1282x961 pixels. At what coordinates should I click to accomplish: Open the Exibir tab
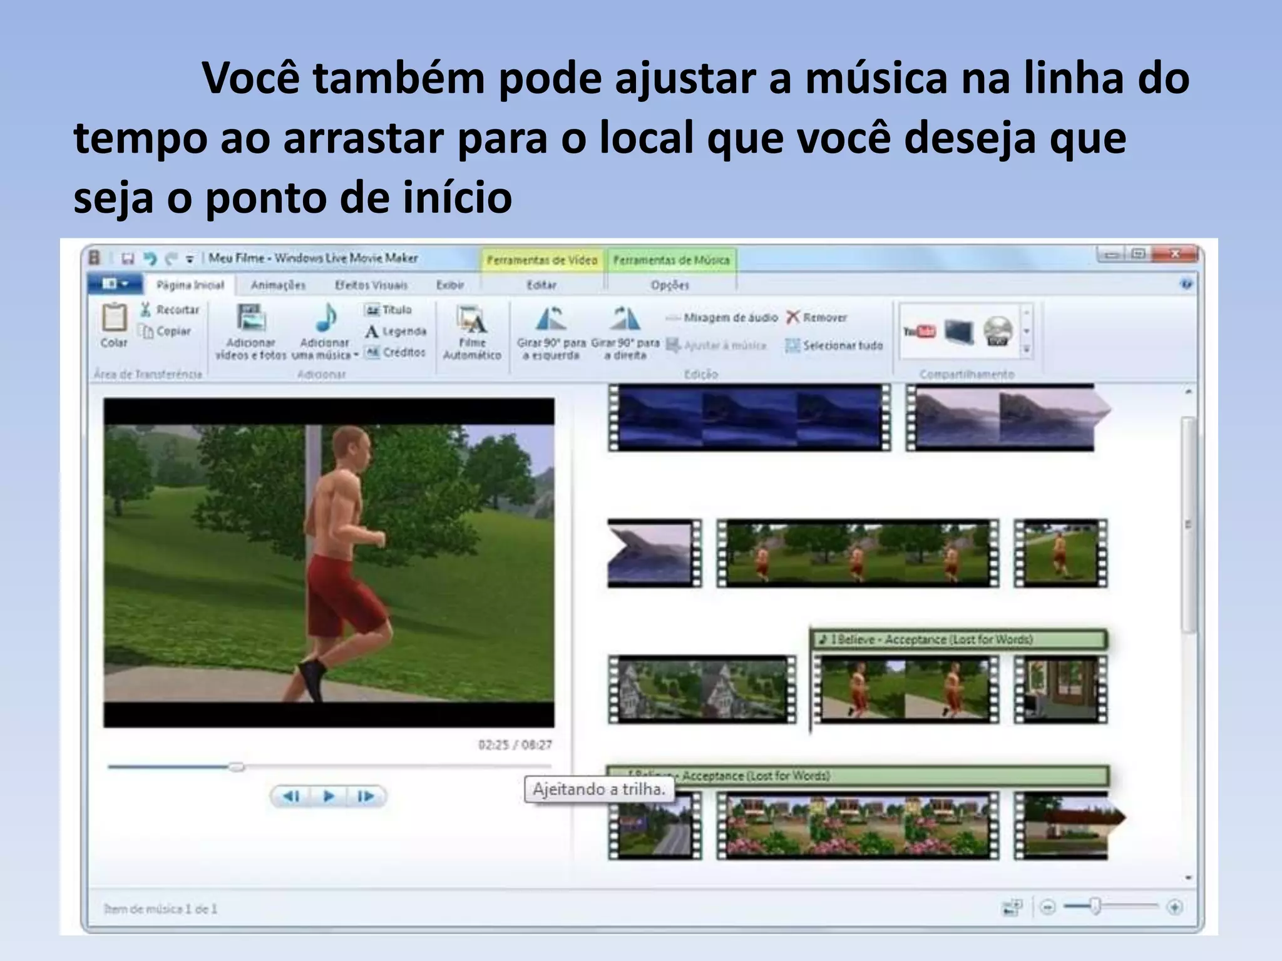450,285
